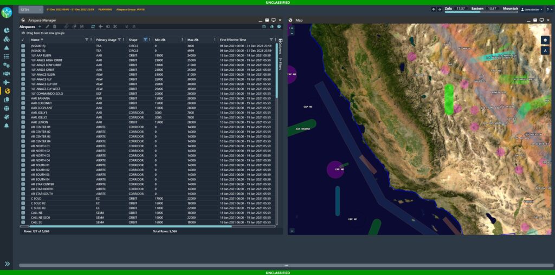Click the application logo at the top left
This screenshot has height=275, width=555.
(7, 13)
